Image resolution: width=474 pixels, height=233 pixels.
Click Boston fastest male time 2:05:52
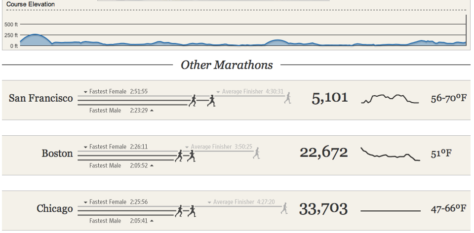pyautogui.click(x=139, y=165)
